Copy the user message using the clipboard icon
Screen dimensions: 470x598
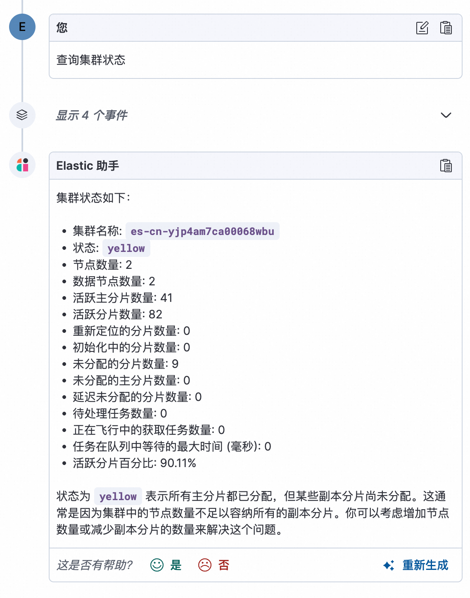coord(446,28)
